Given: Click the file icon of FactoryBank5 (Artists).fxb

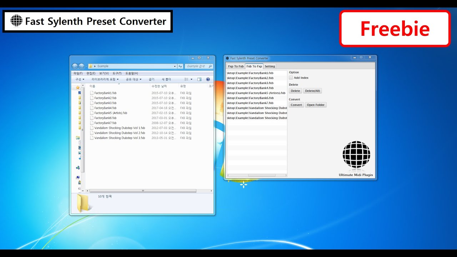Looking at the screenshot, I should point(92,113).
